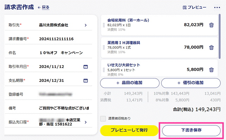The image size is (226, 140).
Task: Open the three-dot more options menu
Action: tap(217, 7)
